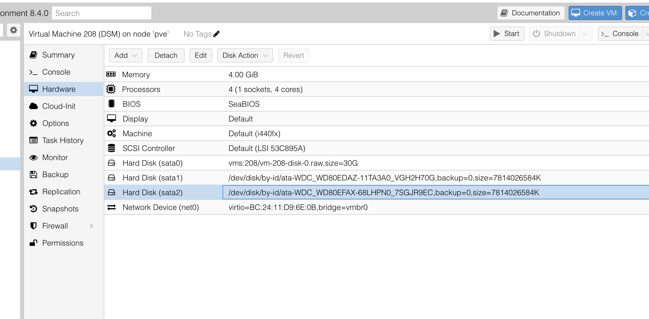
Task: Click the gear settings icon at top left
Action: click(14, 30)
